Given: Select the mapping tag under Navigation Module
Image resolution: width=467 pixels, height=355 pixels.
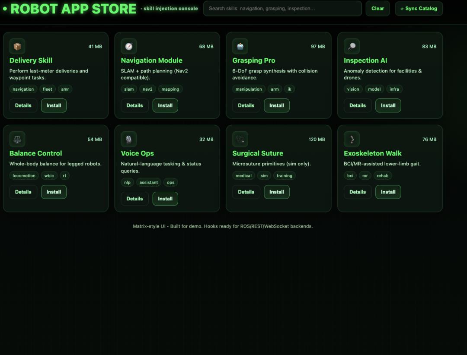Looking at the screenshot, I should 170,89.
